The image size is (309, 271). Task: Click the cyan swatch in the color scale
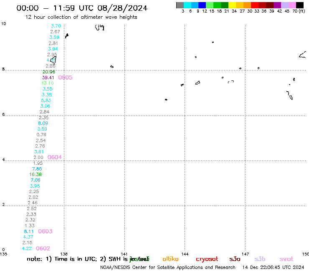coord(187,5)
